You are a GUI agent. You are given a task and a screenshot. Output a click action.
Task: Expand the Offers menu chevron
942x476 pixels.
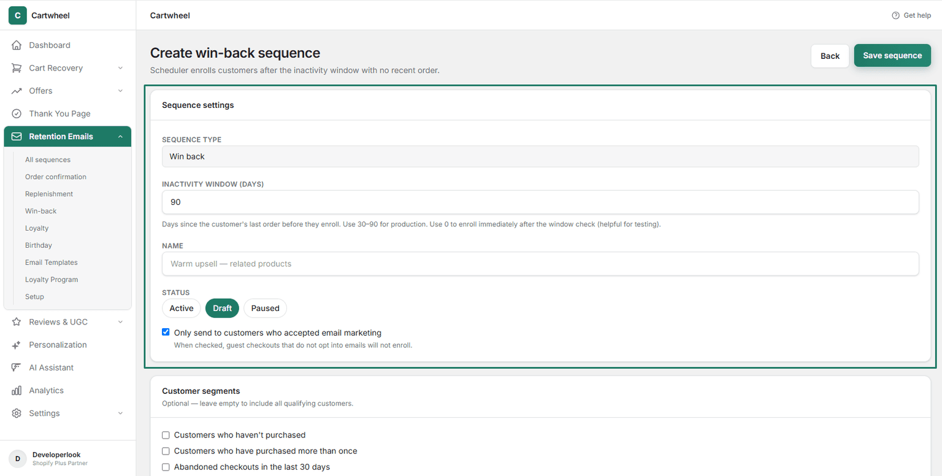coord(120,91)
